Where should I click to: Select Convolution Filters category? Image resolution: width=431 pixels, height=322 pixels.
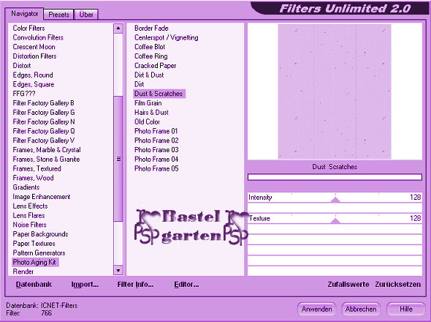[38, 37]
